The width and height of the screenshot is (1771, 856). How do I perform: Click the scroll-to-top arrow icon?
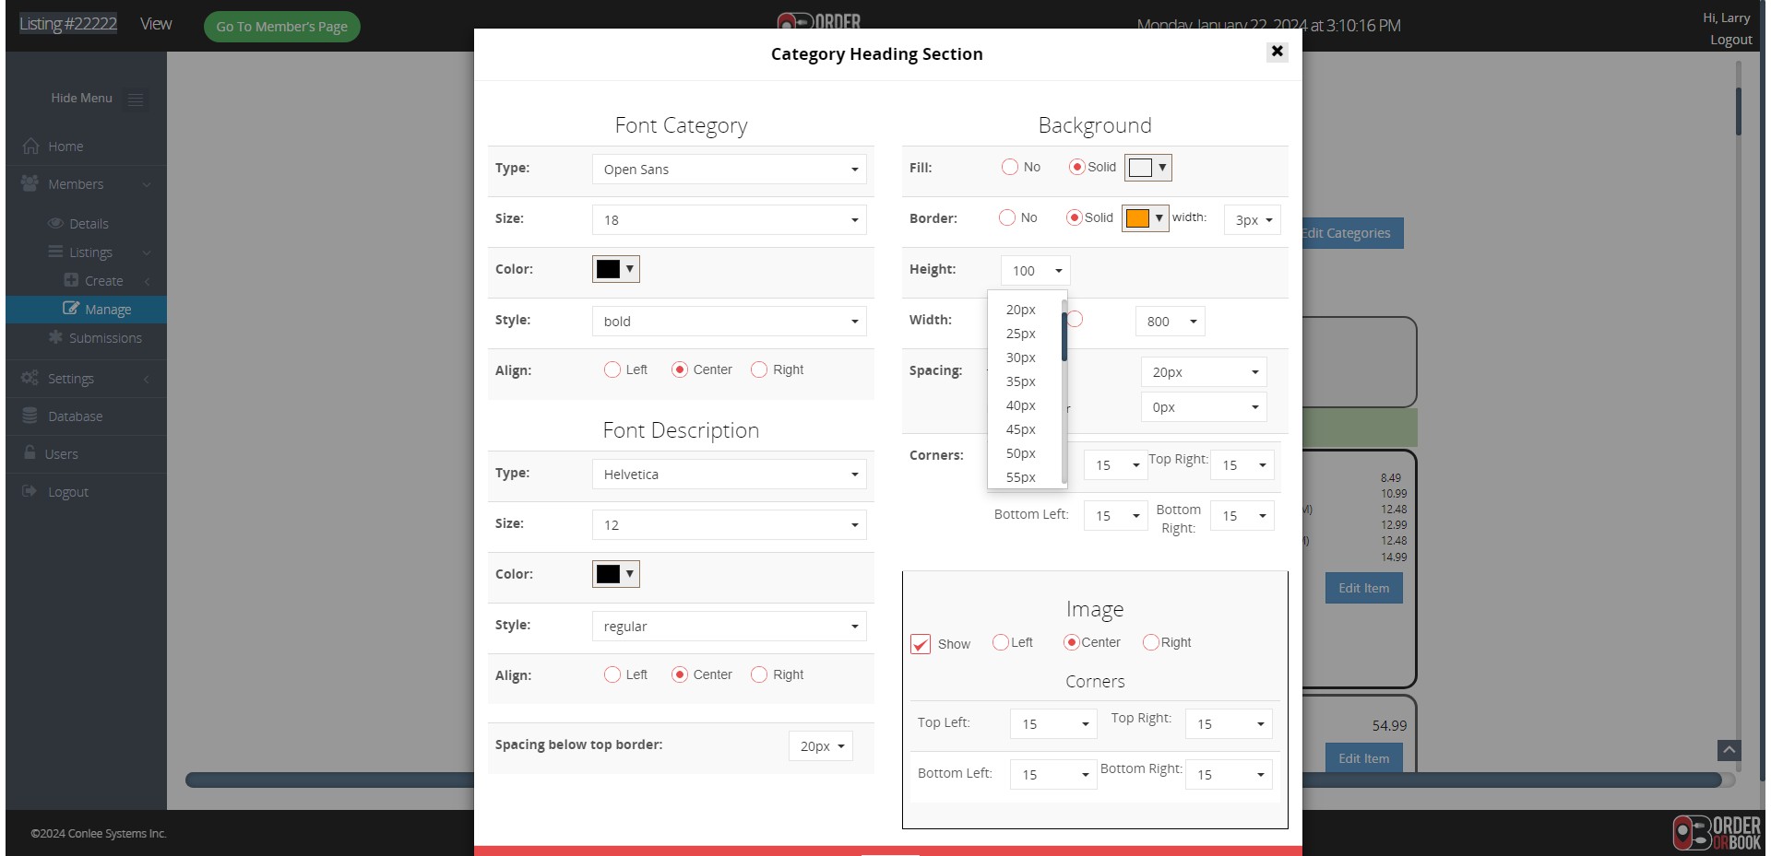coord(1729,751)
